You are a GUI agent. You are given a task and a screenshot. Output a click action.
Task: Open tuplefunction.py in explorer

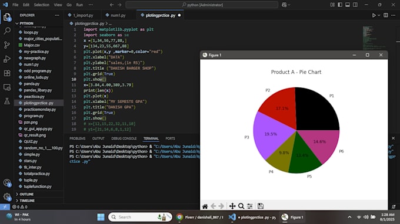(38, 186)
